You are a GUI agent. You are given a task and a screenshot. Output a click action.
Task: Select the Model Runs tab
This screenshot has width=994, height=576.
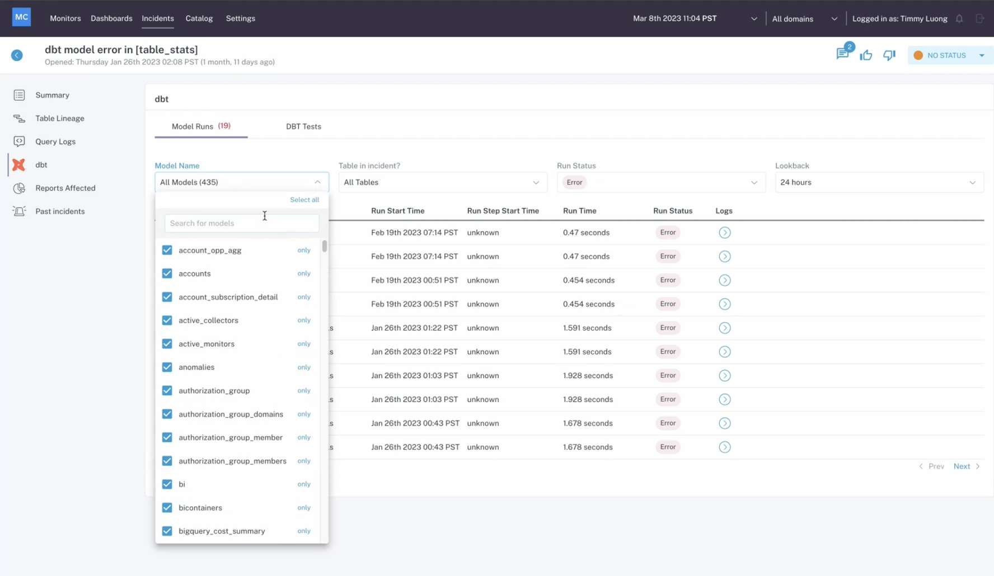click(x=201, y=126)
